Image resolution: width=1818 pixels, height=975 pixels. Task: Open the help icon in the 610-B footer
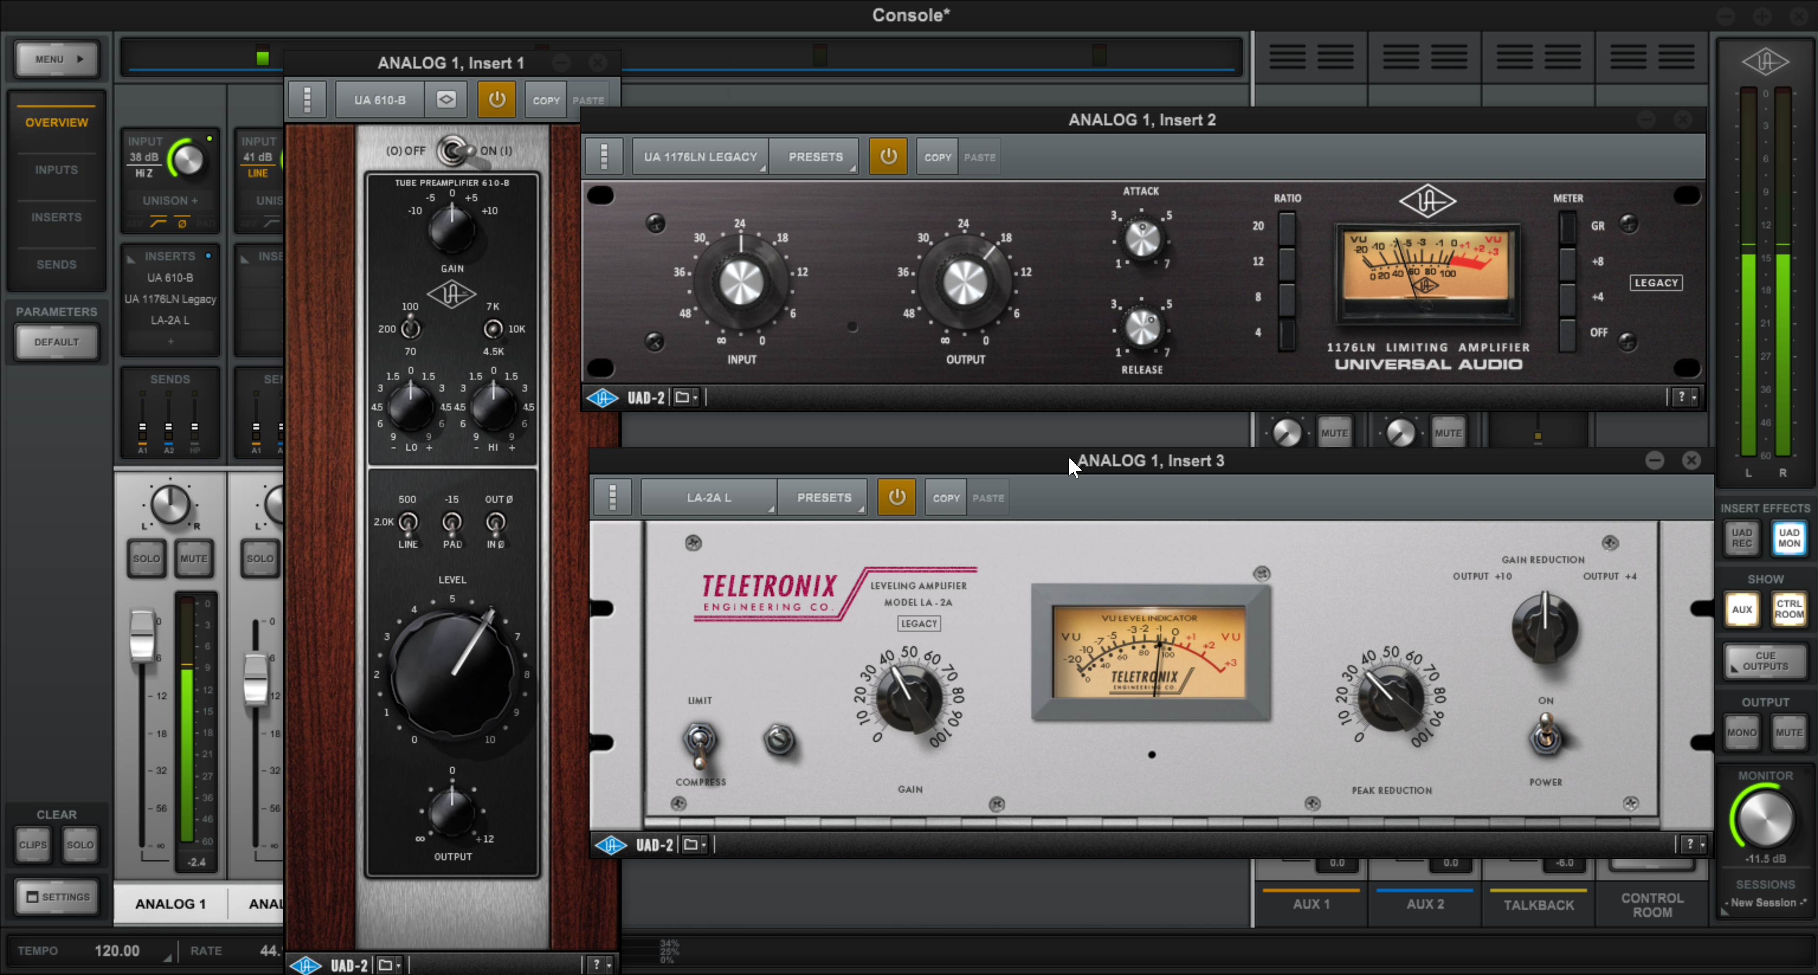600,965
